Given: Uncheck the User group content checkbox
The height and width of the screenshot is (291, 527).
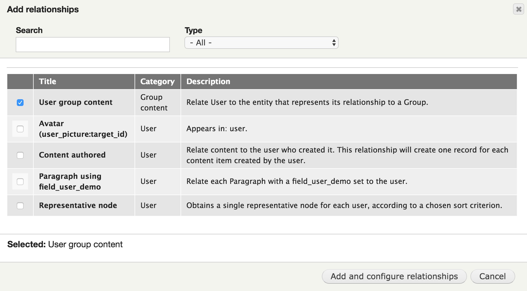Looking at the screenshot, I should coord(20,103).
